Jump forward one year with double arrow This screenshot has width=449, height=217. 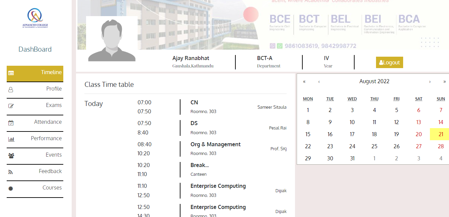444,82
